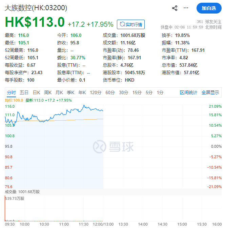This screenshot has height=232, width=225.
Task: Open the 区间统计 link
Action: point(188,92)
